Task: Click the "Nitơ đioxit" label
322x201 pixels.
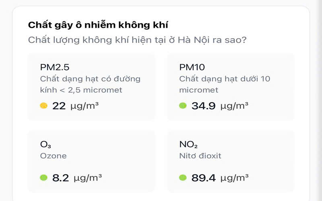Action: (x=200, y=156)
